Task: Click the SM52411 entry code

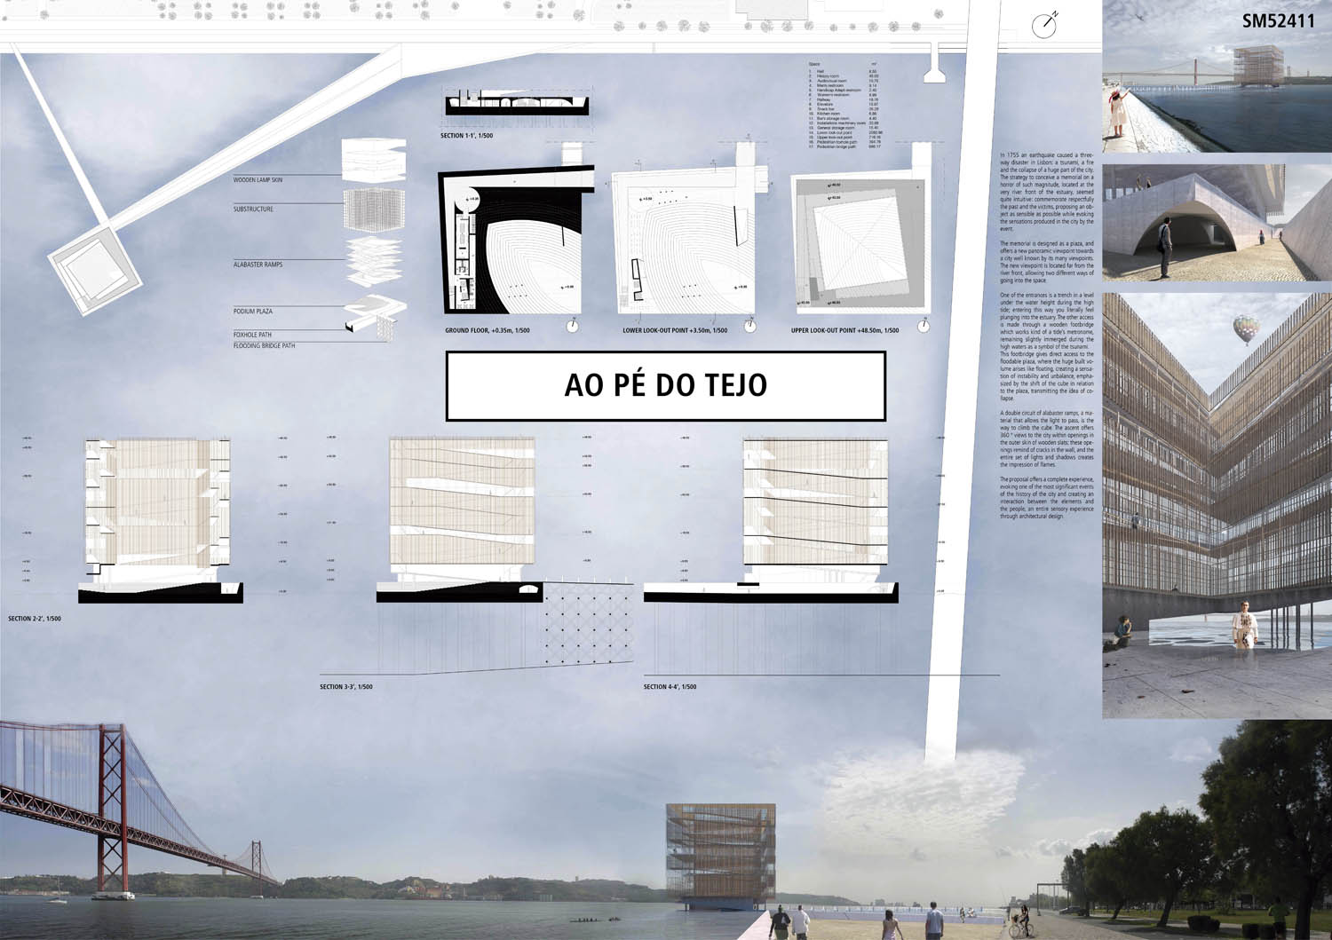Action: tap(1278, 20)
